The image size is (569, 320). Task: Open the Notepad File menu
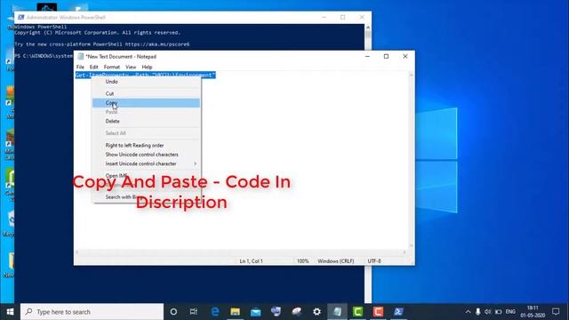tap(80, 68)
